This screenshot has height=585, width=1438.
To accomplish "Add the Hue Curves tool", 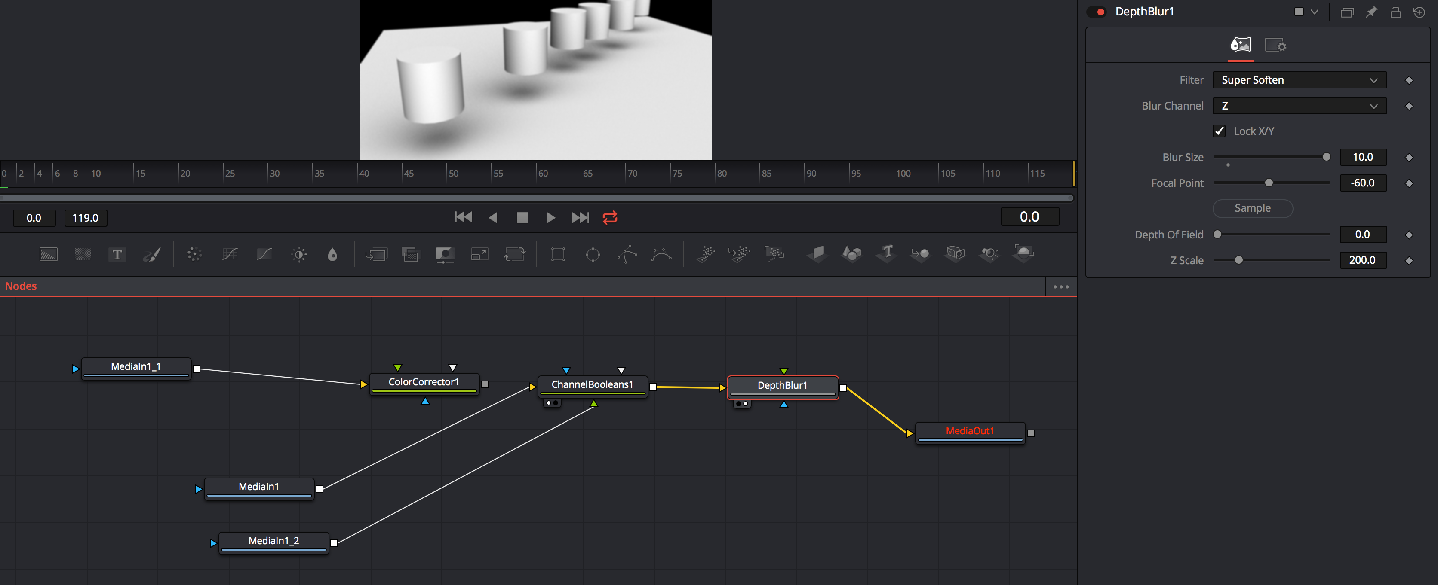I will click(x=264, y=254).
